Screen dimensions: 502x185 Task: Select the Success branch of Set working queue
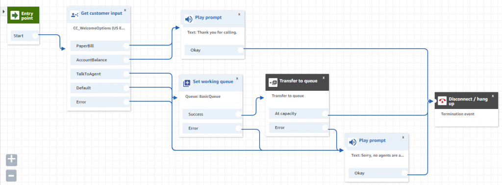coord(213,114)
